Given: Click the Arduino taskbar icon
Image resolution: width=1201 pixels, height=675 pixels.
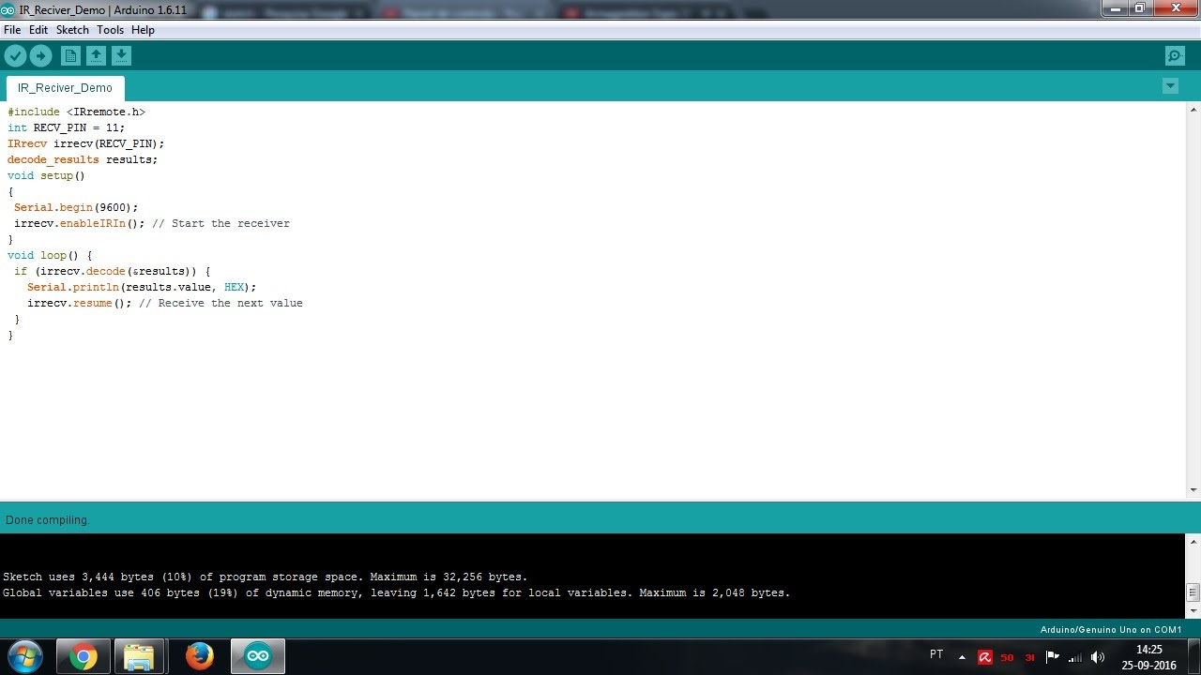Looking at the screenshot, I should click(x=258, y=656).
